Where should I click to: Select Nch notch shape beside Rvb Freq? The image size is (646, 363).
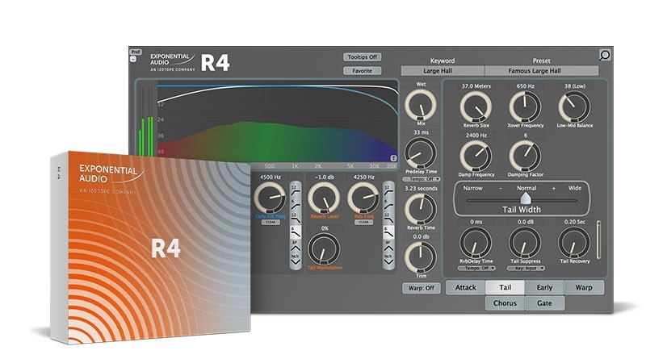[388, 259]
